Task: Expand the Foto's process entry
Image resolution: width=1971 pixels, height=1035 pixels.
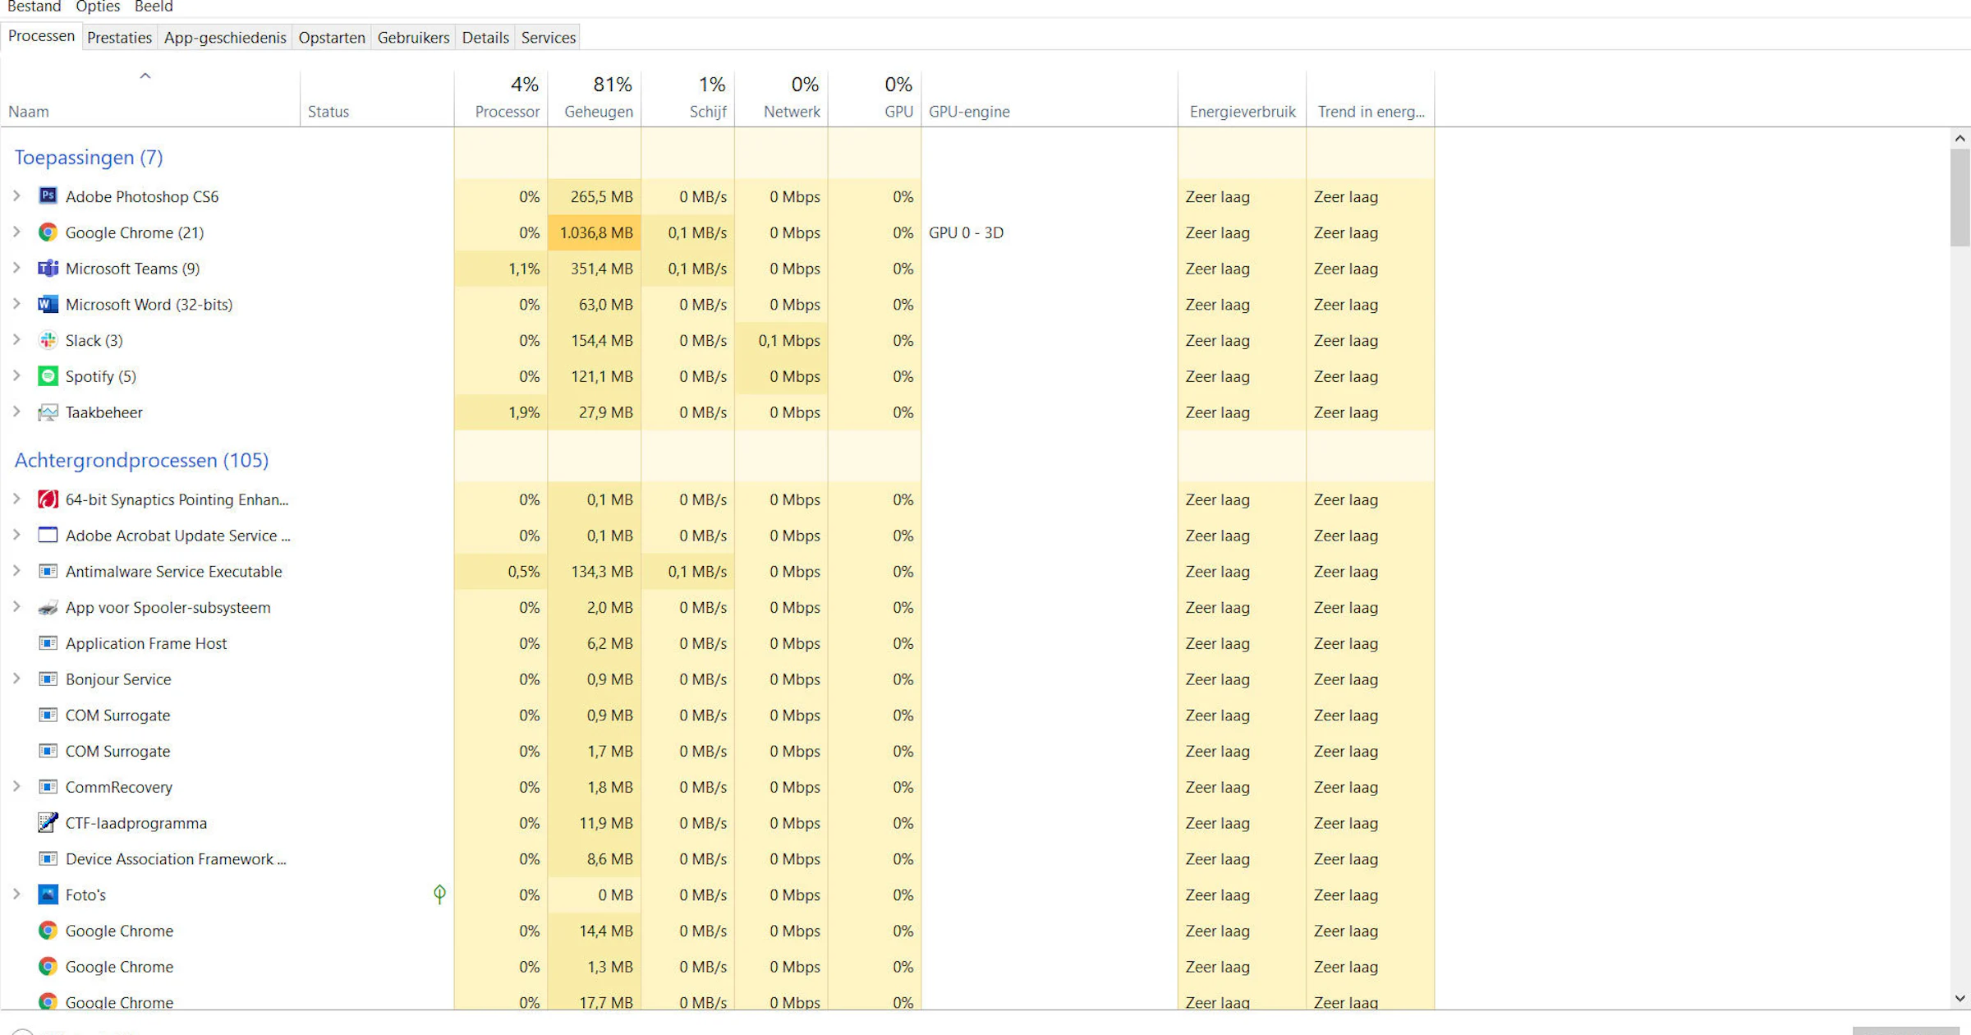Action: coord(16,894)
